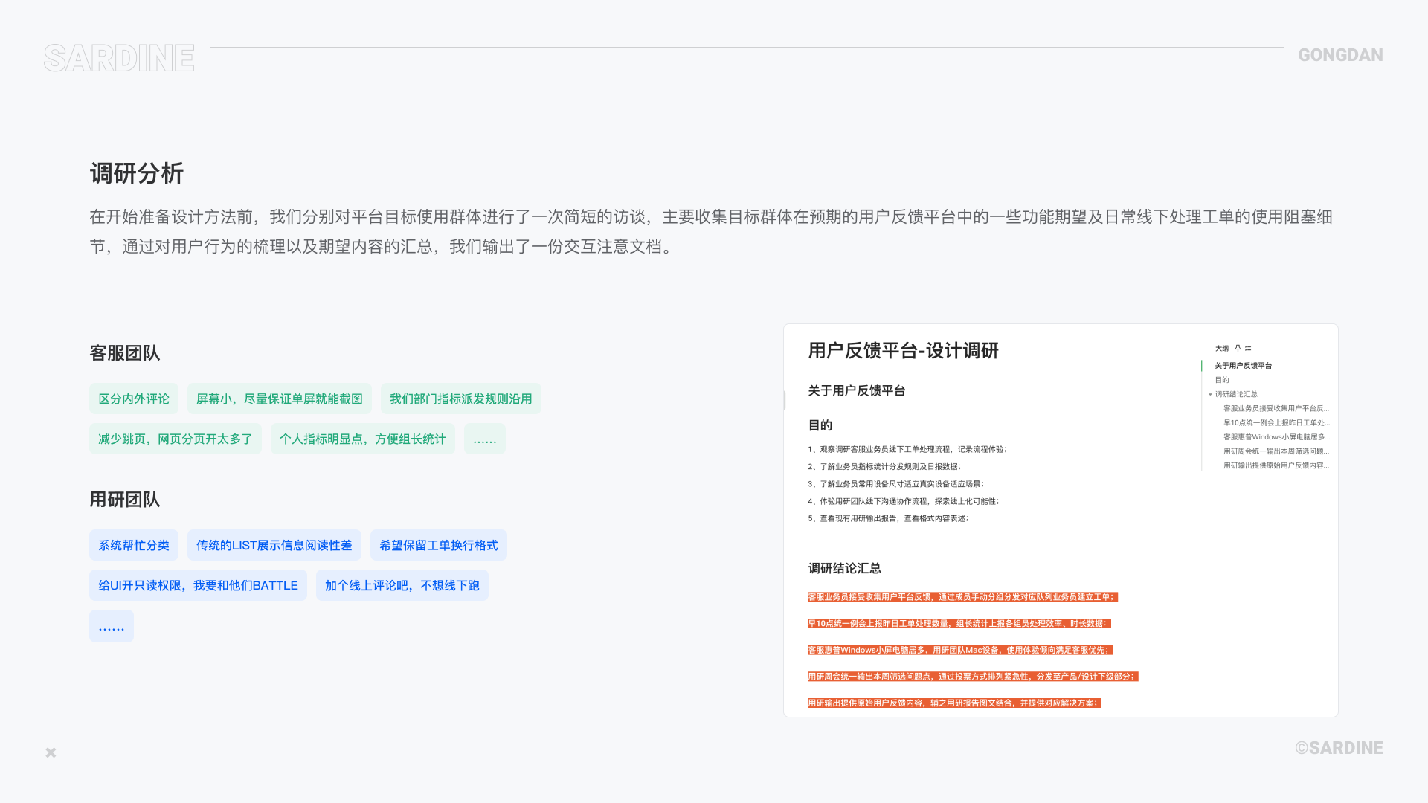Viewport: 1428px width, 803px height.
Task: Click line 1、观察调研客服业务员线下工单处理流程
Action: (908, 449)
